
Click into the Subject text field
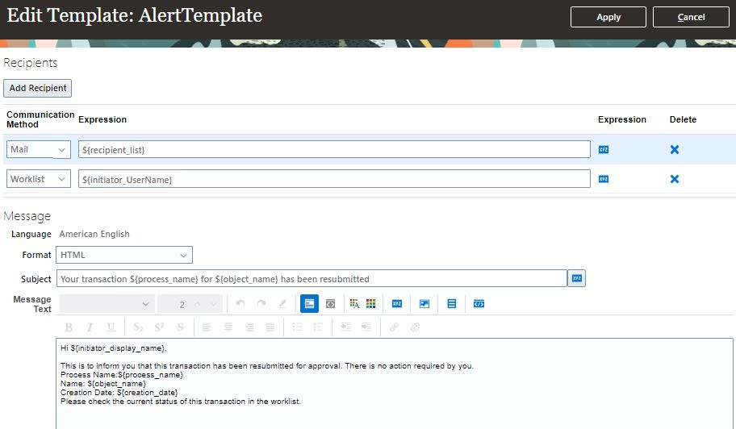(x=311, y=279)
